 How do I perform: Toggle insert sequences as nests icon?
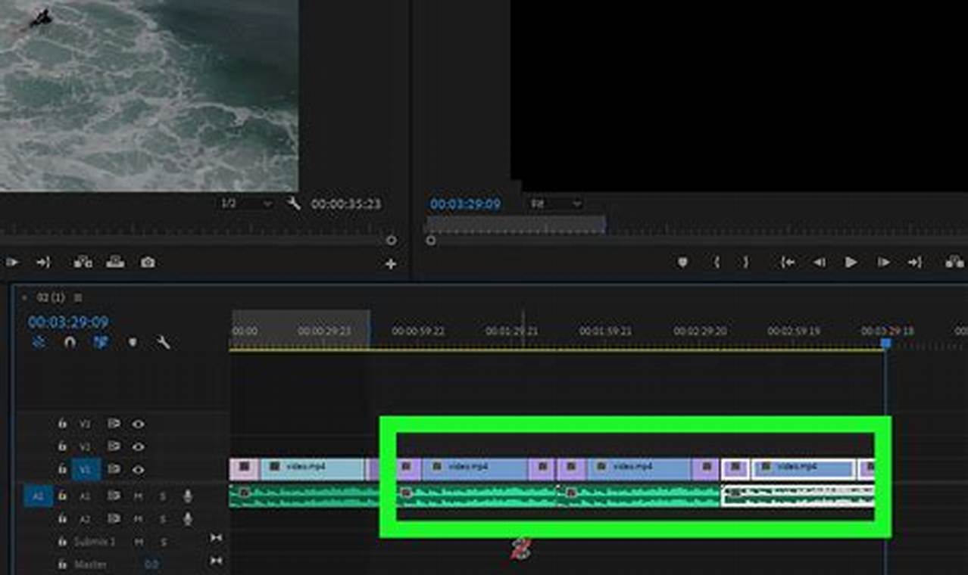[39, 342]
